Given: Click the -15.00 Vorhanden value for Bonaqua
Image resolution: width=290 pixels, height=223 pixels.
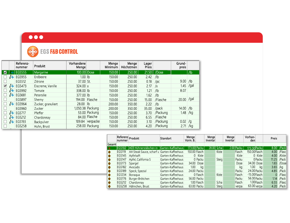Looking at the screenshot, I should [x=251, y=175].
